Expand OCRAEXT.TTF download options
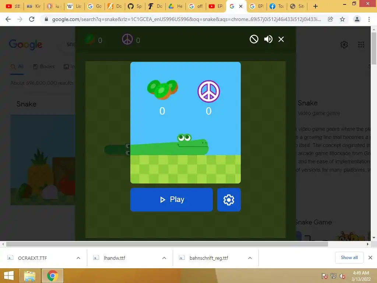This screenshot has width=377, height=283. point(78,258)
